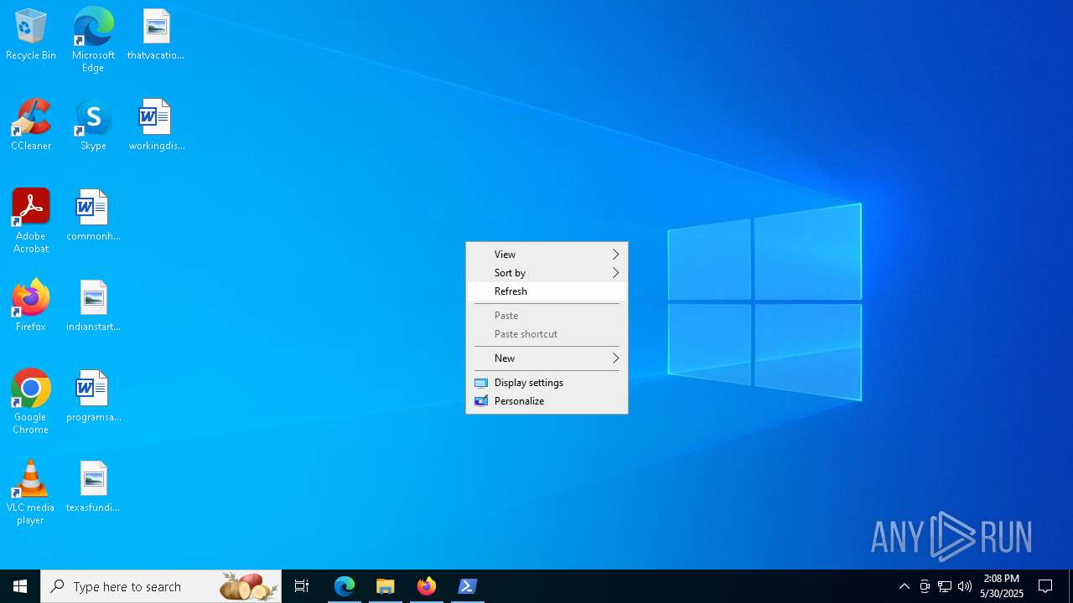The width and height of the screenshot is (1073, 603).
Task: Open the clock and date flyout
Action: 1002,586
